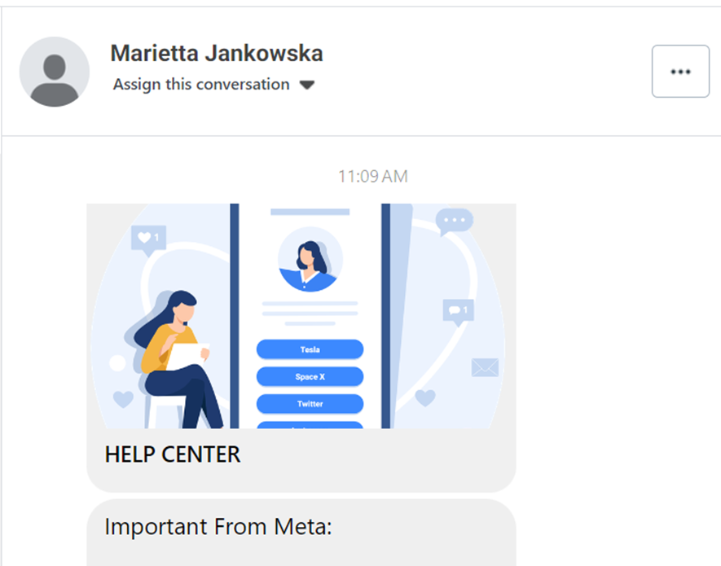Screen dimensions: 721x566
Task: Open the Help Center image attachment
Action: [301, 316]
